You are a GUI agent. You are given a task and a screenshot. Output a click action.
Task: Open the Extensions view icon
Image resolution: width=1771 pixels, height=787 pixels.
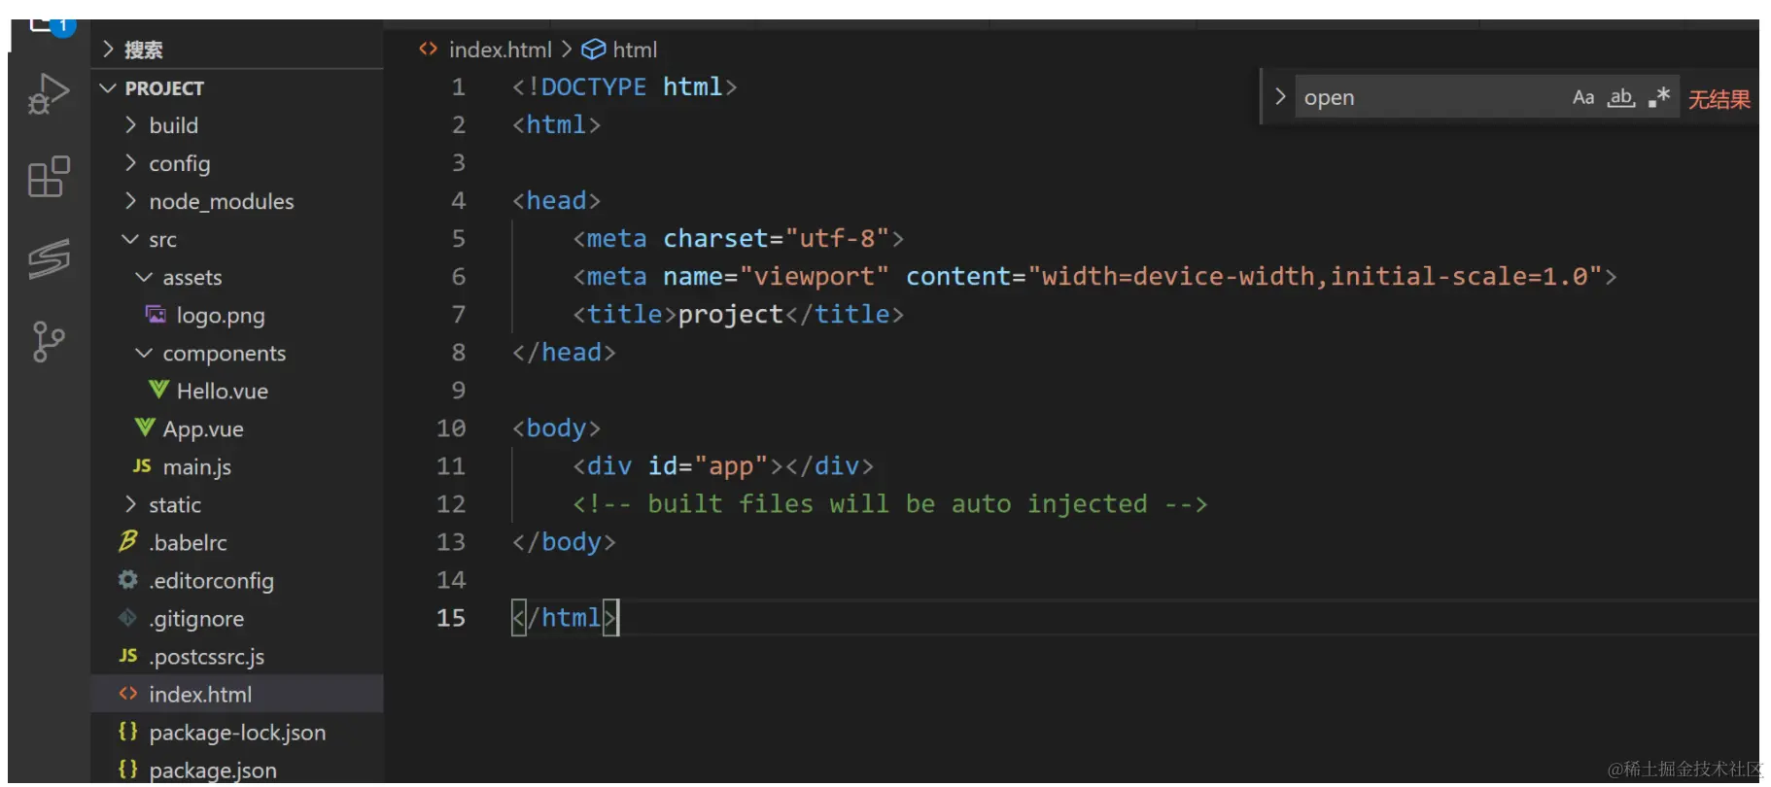[x=49, y=177]
